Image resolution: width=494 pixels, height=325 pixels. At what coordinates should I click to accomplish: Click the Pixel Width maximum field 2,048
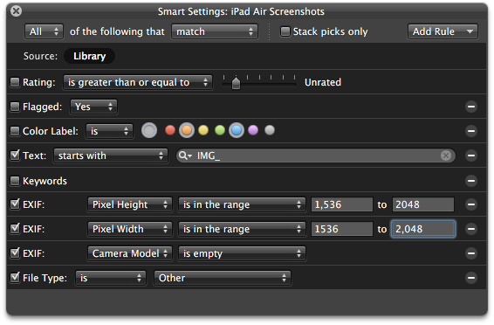(x=423, y=229)
